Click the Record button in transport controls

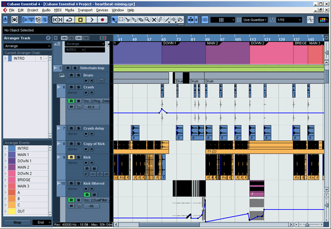click(102, 20)
